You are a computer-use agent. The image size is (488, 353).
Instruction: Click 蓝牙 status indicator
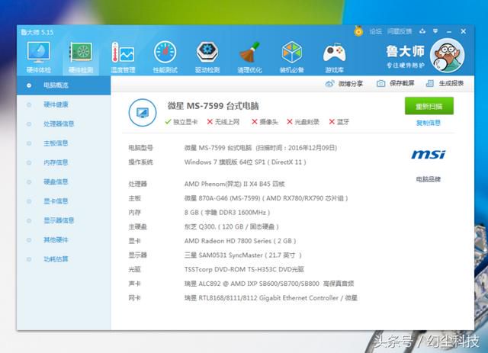point(339,122)
